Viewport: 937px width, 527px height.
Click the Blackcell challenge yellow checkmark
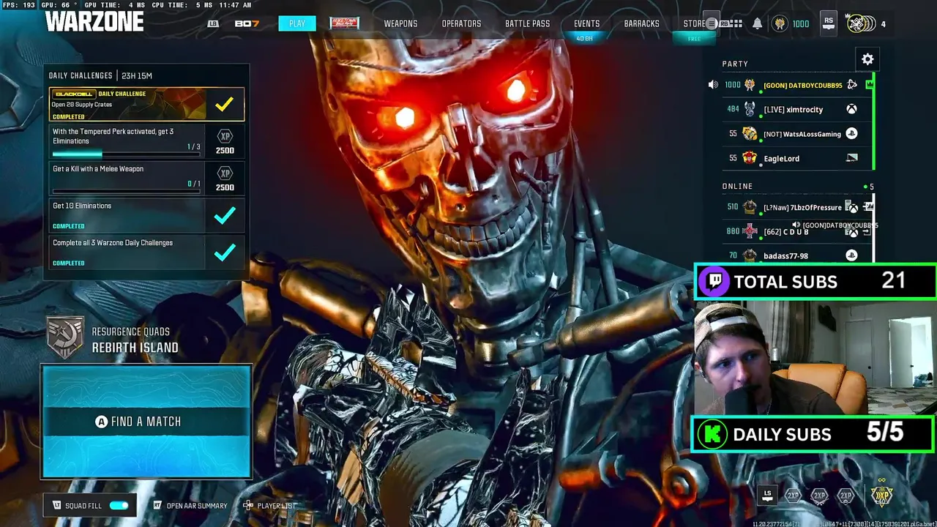tap(224, 105)
